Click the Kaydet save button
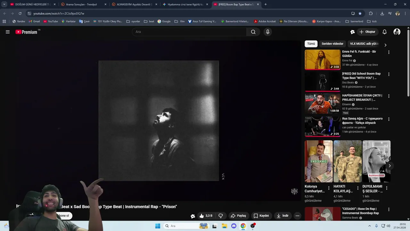410x231 pixels. tap(261, 216)
